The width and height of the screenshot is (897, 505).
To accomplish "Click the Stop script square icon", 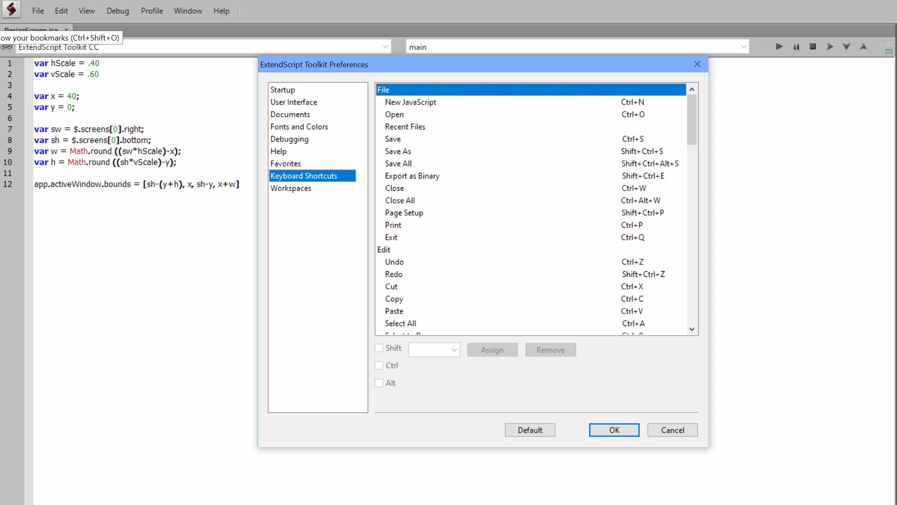I will tap(812, 47).
